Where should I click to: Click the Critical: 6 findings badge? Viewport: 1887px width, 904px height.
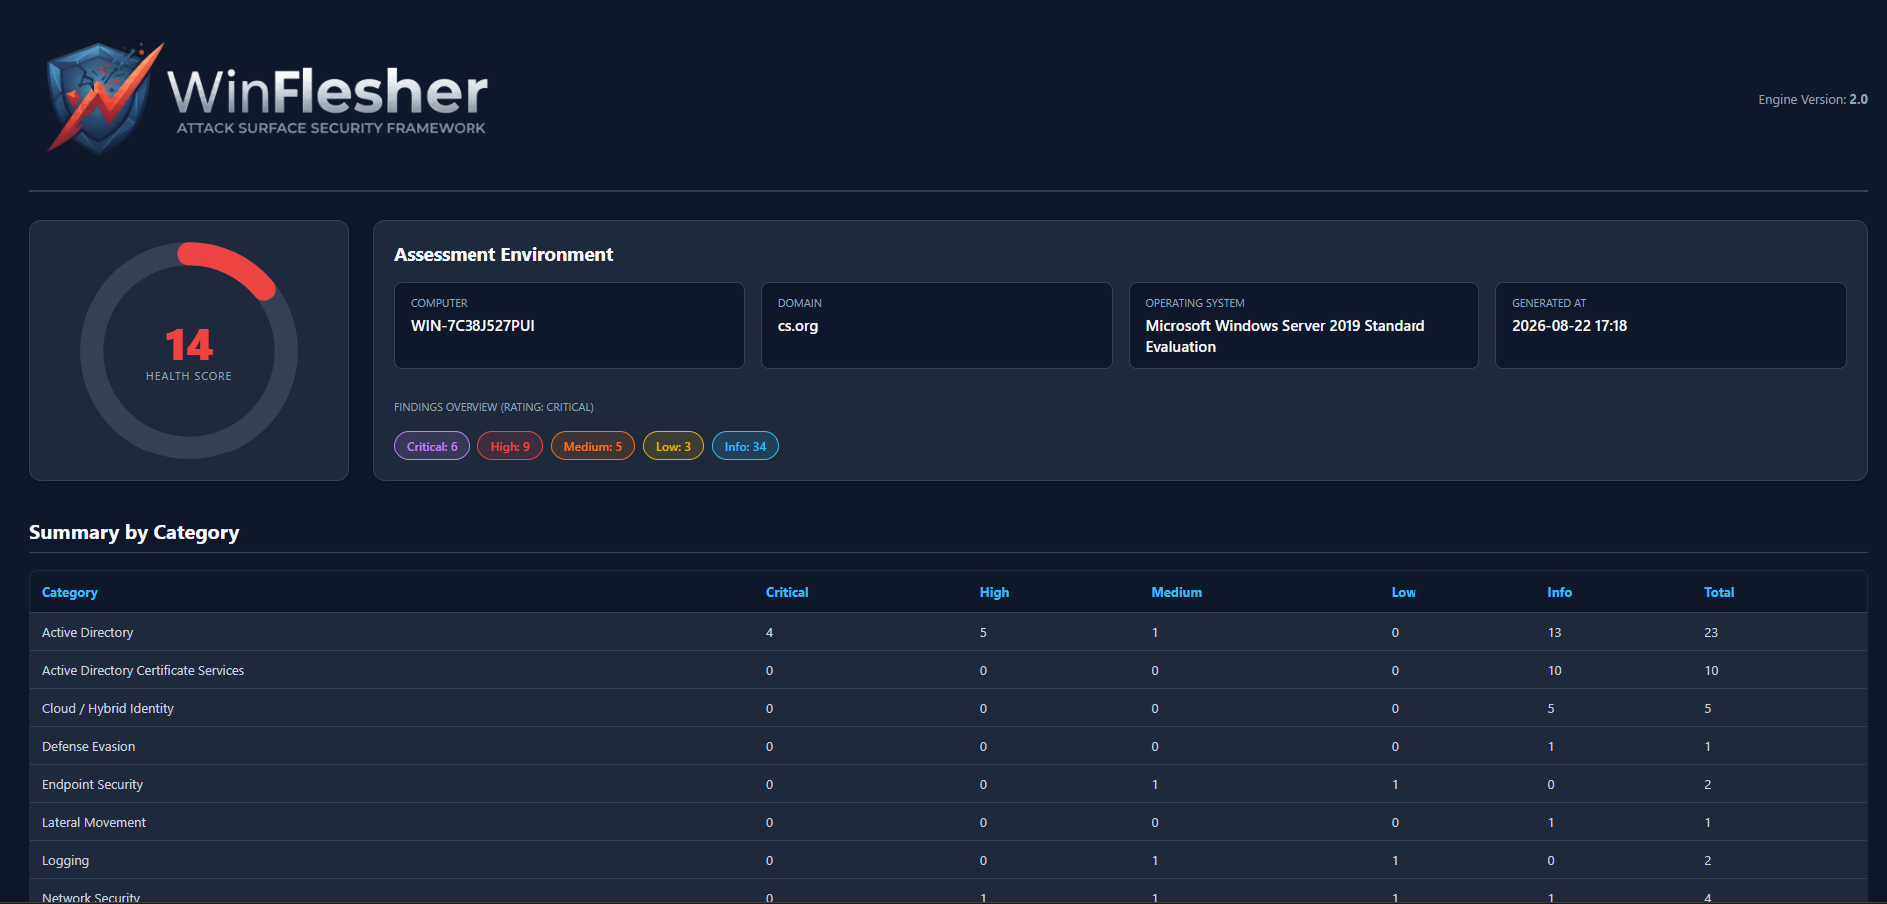point(432,446)
